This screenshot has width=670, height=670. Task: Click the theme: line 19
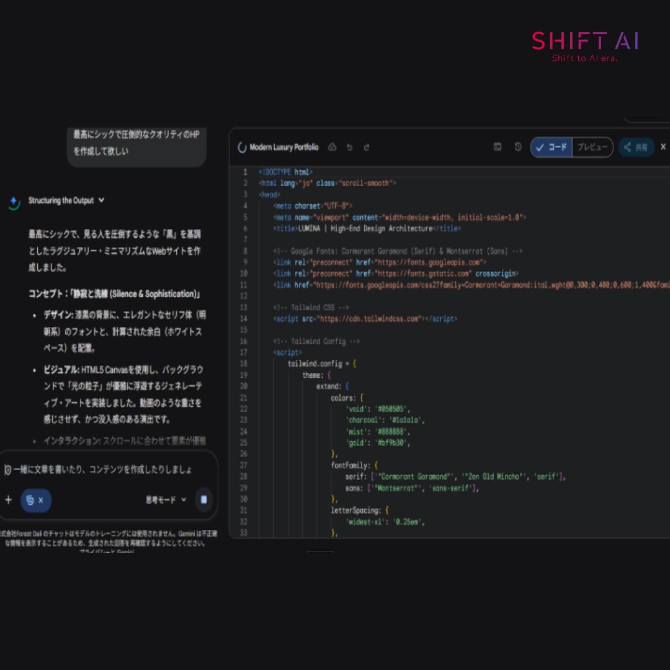316,375
